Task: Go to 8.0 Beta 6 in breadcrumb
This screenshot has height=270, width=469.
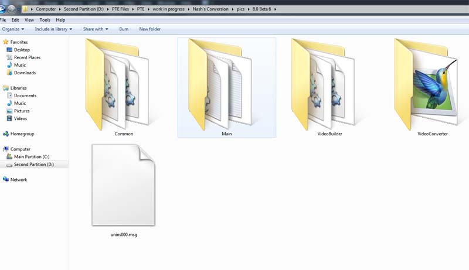Action: tap(261, 9)
